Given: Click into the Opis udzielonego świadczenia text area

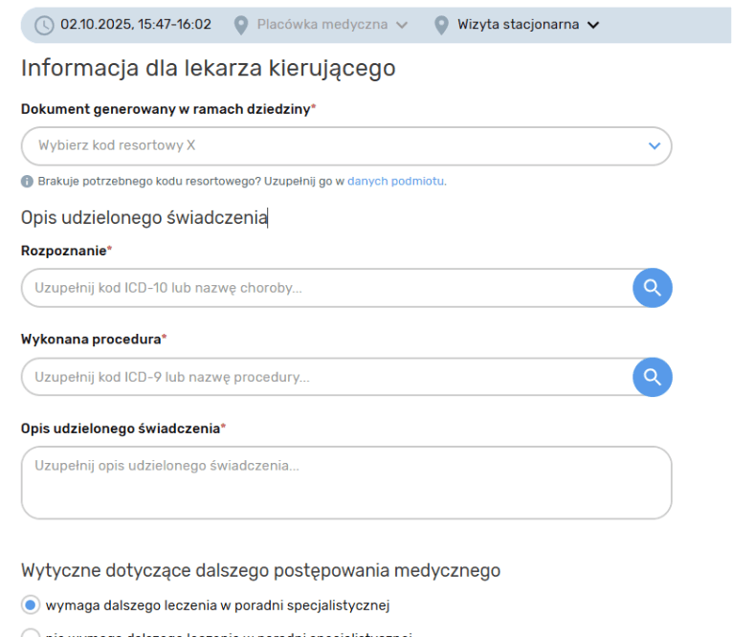Looking at the screenshot, I should tap(346, 483).
